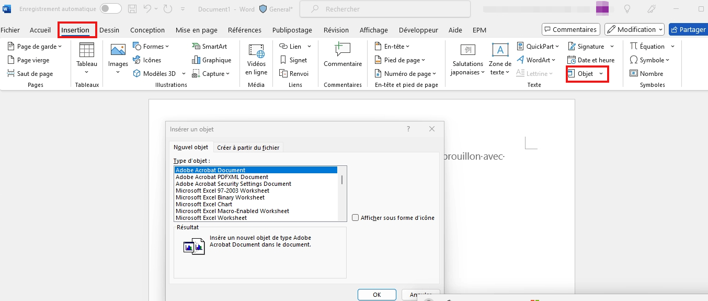
Task: Click the Save icon in title bar
Action: coord(132,9)
